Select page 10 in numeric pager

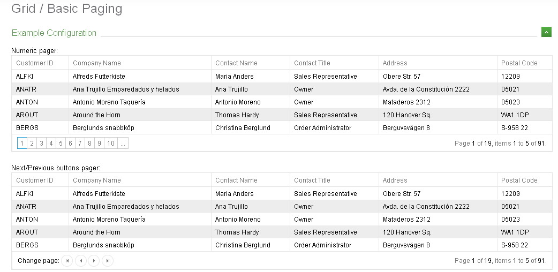(x=110, y=143)
